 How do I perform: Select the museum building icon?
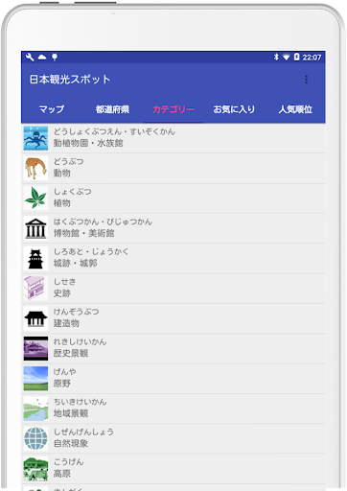[35, 228]
